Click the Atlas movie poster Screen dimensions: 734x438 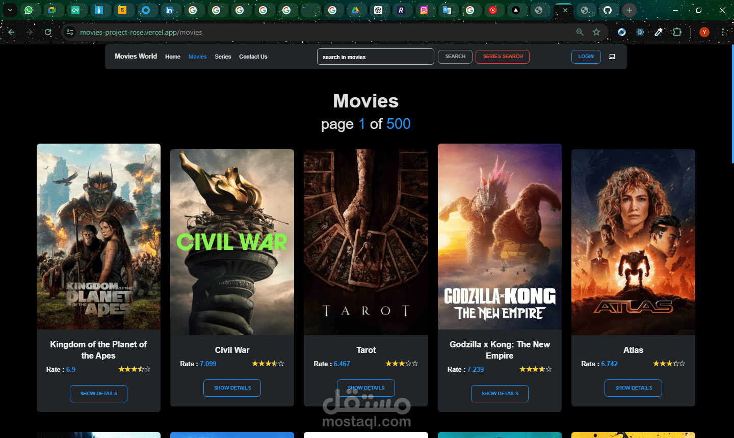633,242
